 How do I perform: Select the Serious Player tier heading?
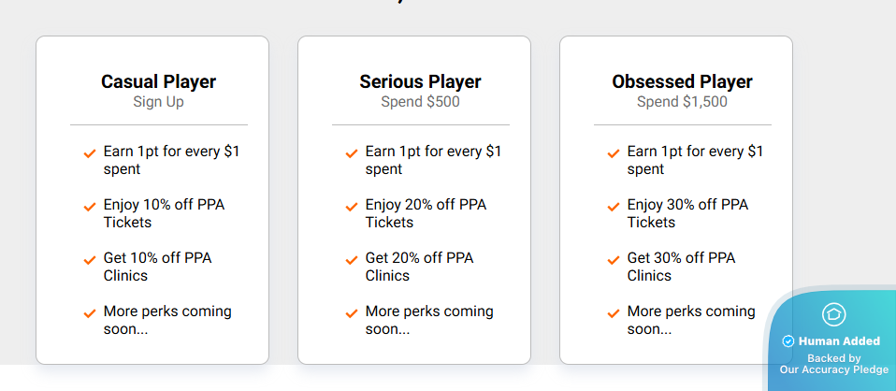click(x=420, y=81)
